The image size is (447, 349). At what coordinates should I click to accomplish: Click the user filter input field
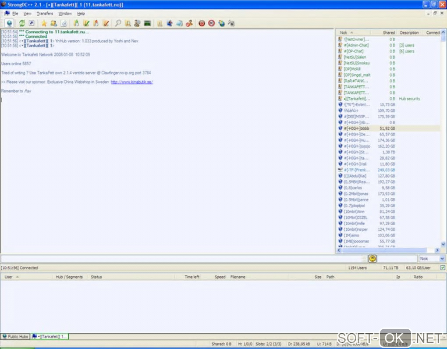[397, 259]
